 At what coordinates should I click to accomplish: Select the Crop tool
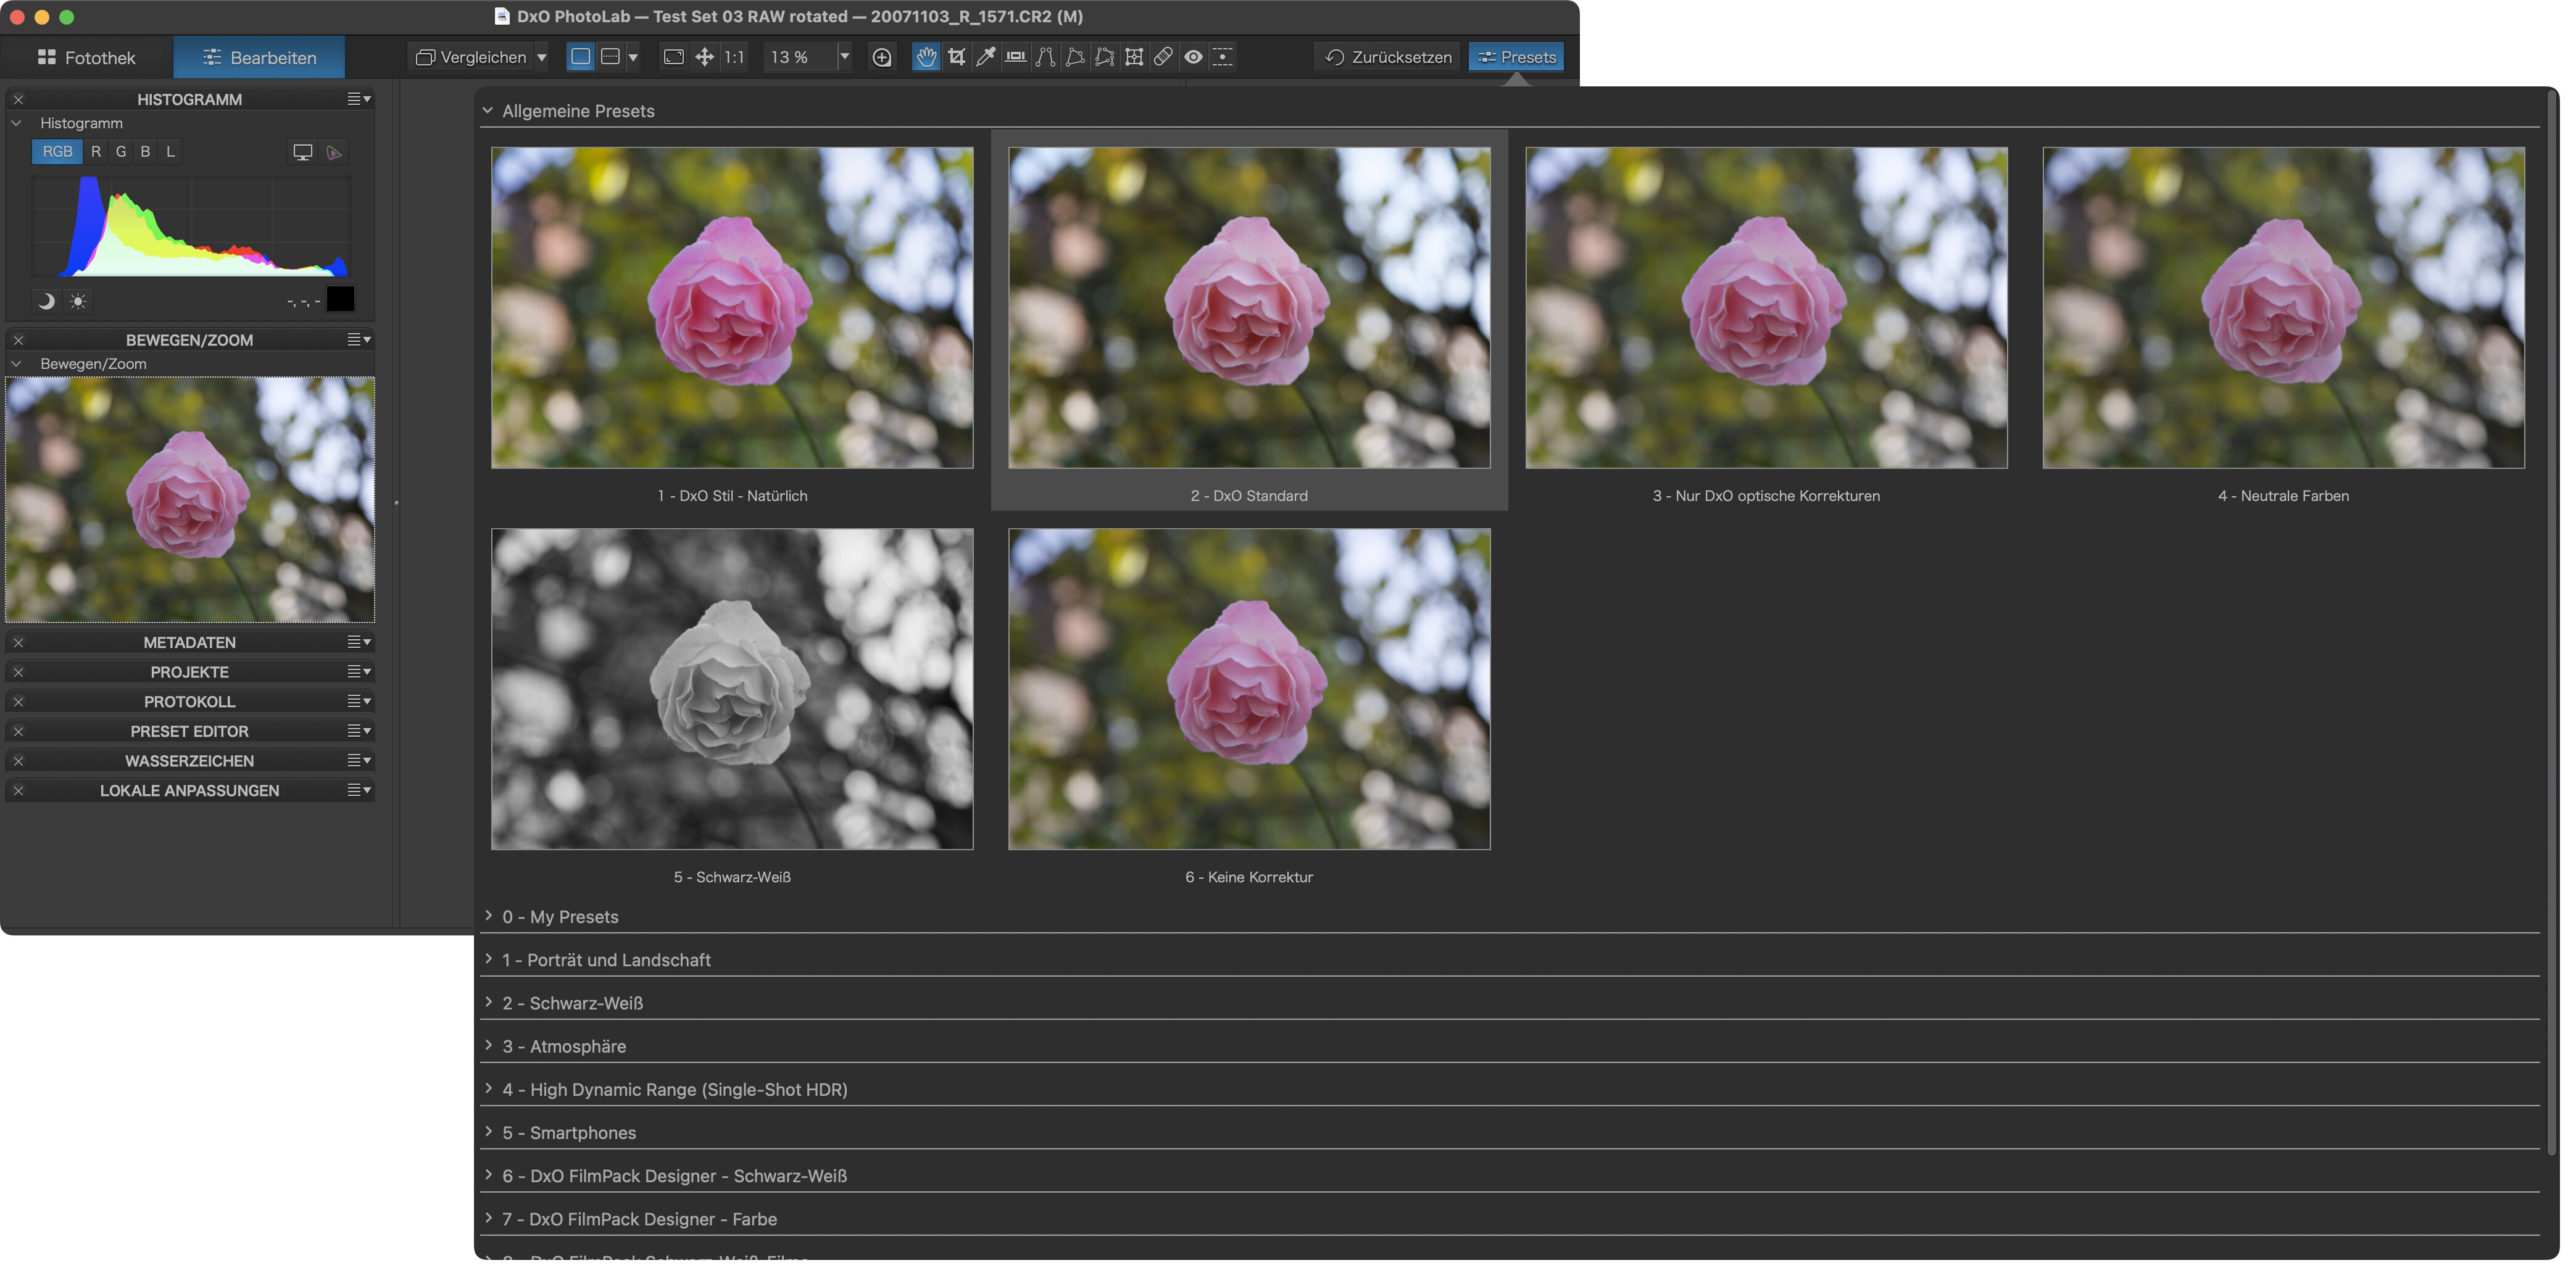956,57
